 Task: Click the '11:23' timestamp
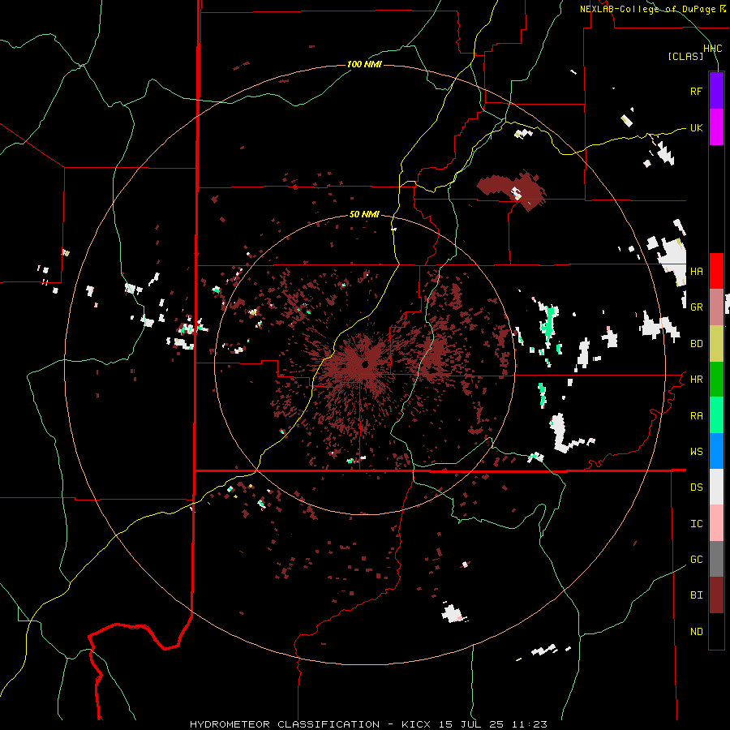coord(530,724)
